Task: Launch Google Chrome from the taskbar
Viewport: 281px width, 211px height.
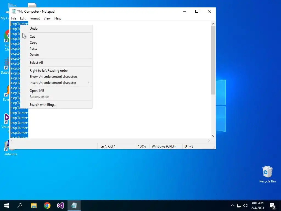Action: (x=47, y=206)
